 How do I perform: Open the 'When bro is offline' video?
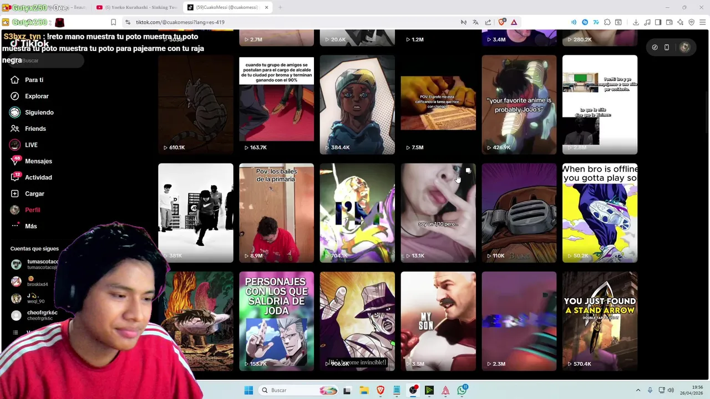tap(600, 213)
